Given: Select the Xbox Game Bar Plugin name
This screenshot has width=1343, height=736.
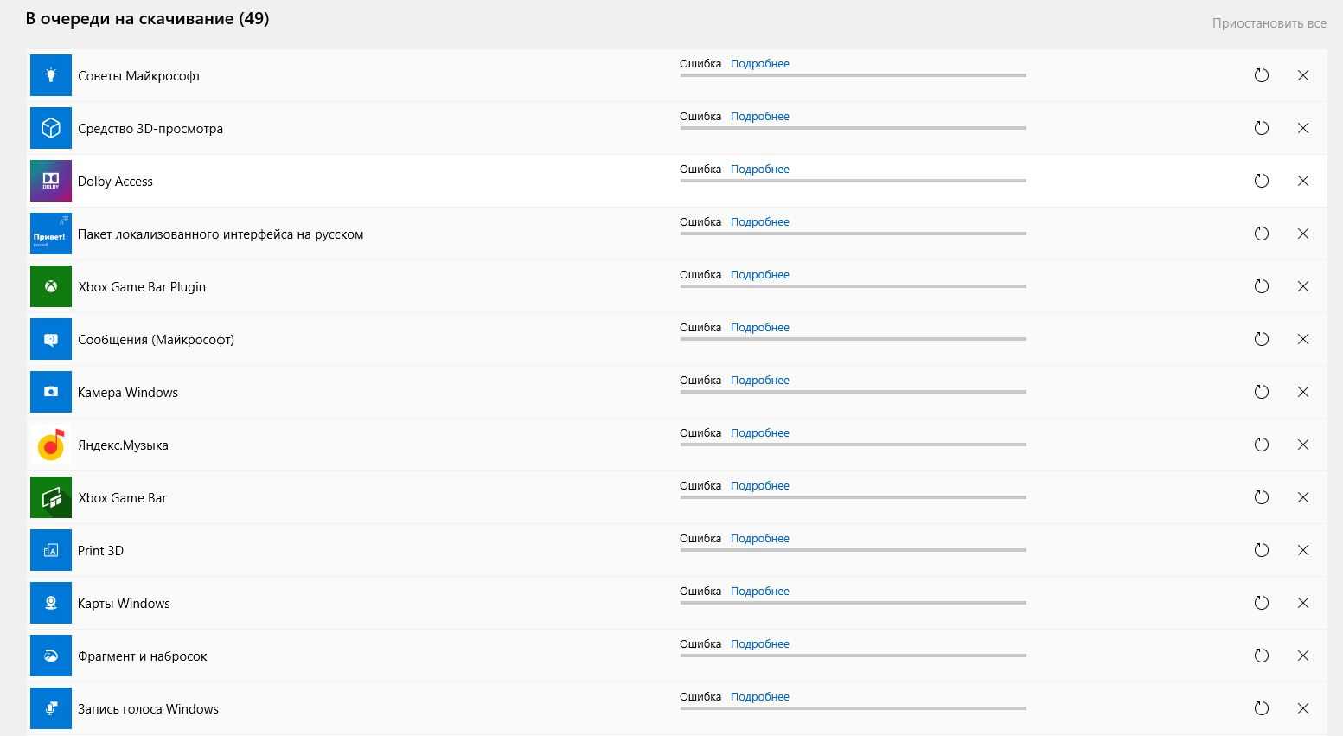Looking at the screenshot, I should [142, 287].
